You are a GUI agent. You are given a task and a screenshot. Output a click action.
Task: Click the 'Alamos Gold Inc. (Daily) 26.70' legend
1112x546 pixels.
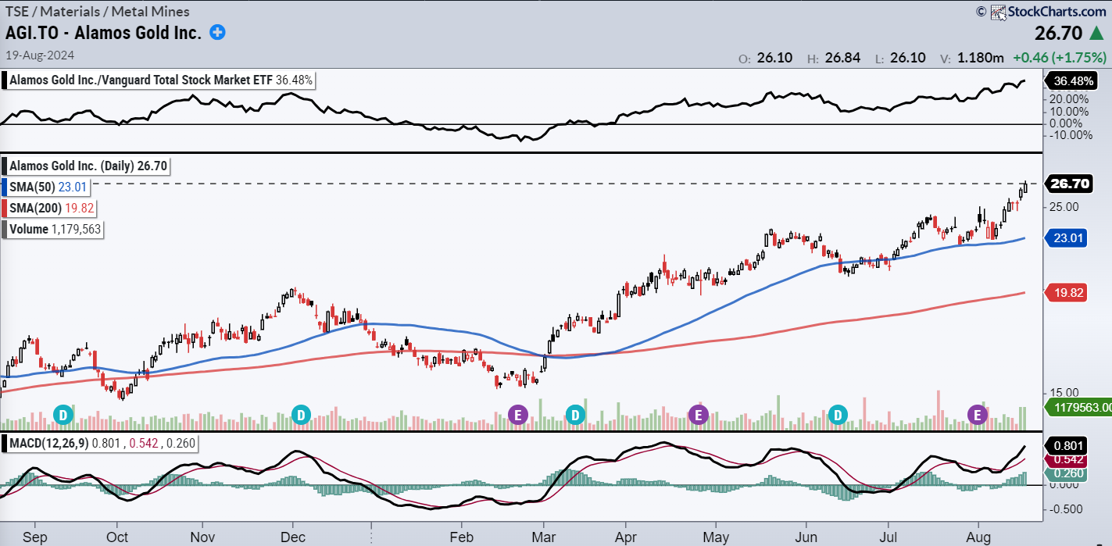(x=88, y=166)
